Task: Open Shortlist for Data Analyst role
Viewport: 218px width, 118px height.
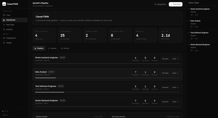Action: click(165, 73)
